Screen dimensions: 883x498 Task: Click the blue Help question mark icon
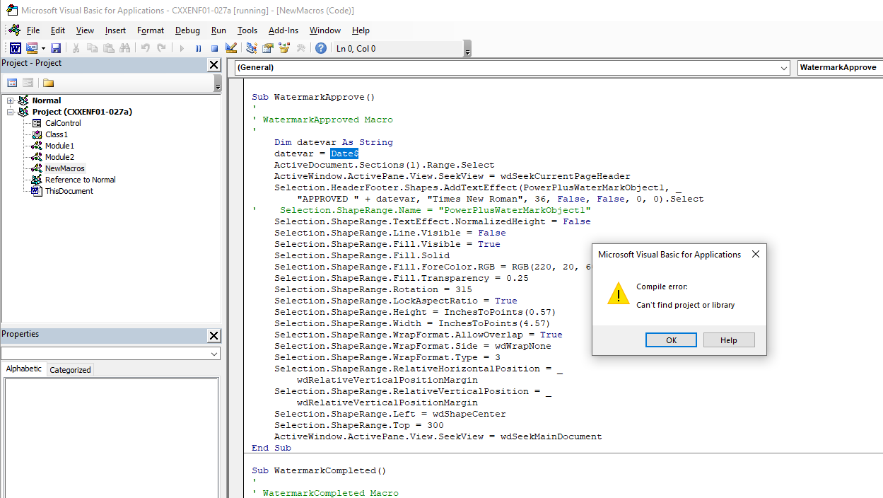point(321,48)
